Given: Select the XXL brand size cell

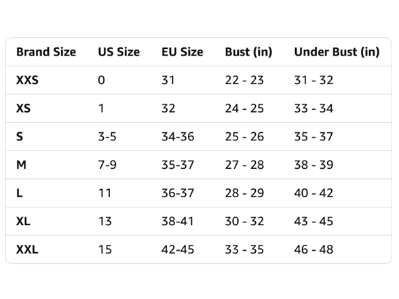Looking at the screenshot, I should [x=27, y=250].
